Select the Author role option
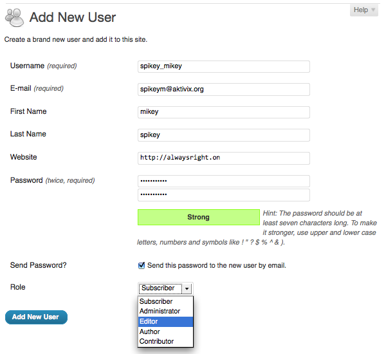 click(x=150, y=331)
